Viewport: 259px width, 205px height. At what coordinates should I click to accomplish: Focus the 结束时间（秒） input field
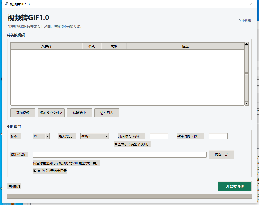[218, 136]
